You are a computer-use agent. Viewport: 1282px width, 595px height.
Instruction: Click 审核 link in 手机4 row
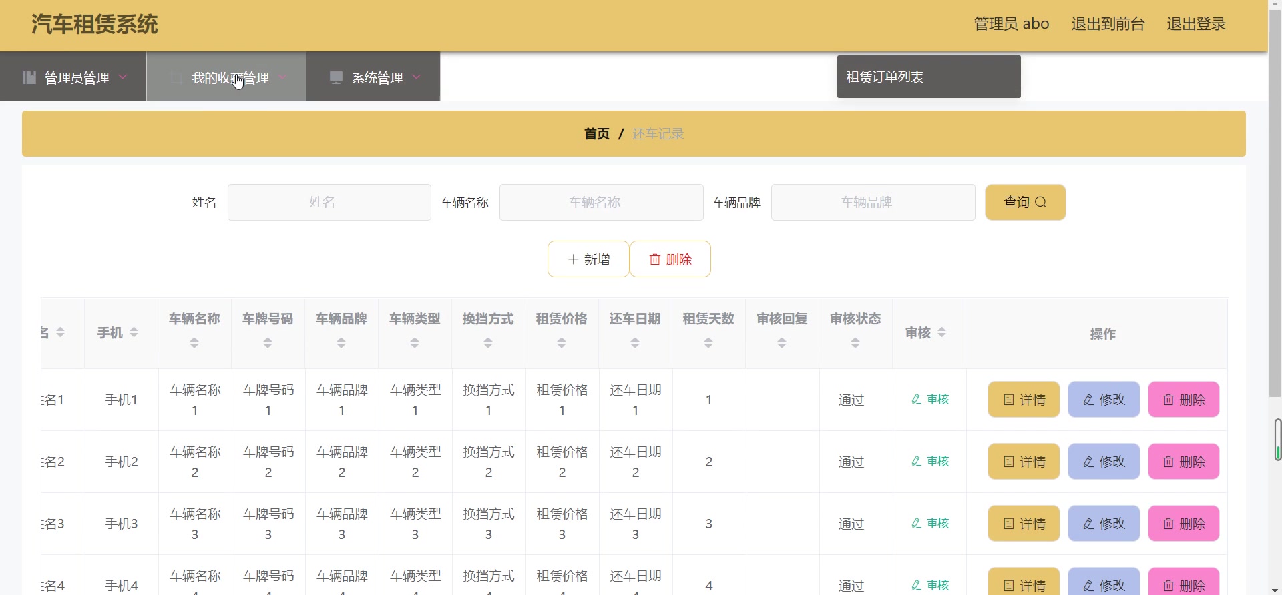click(x=930, y=585)
